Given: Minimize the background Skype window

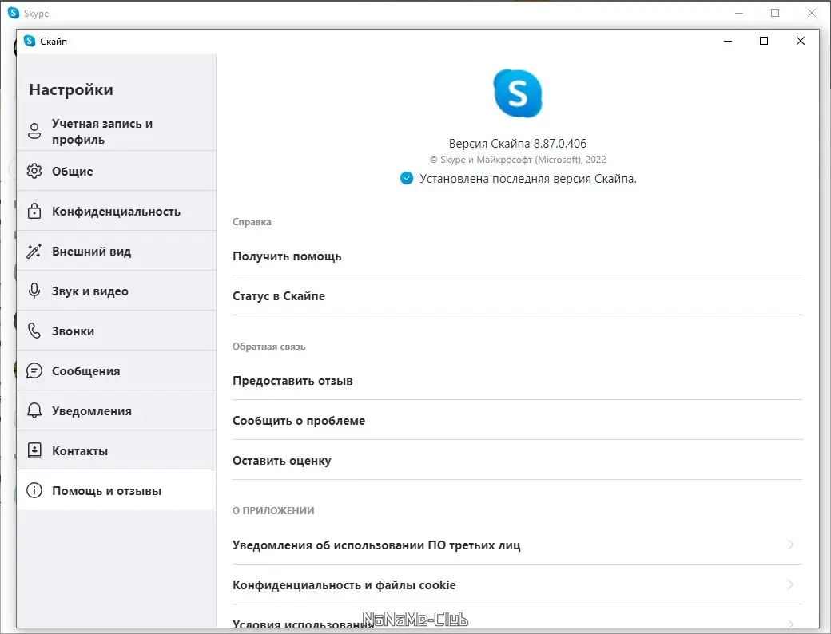Looking at the screenshot, I should click(739, 14).
